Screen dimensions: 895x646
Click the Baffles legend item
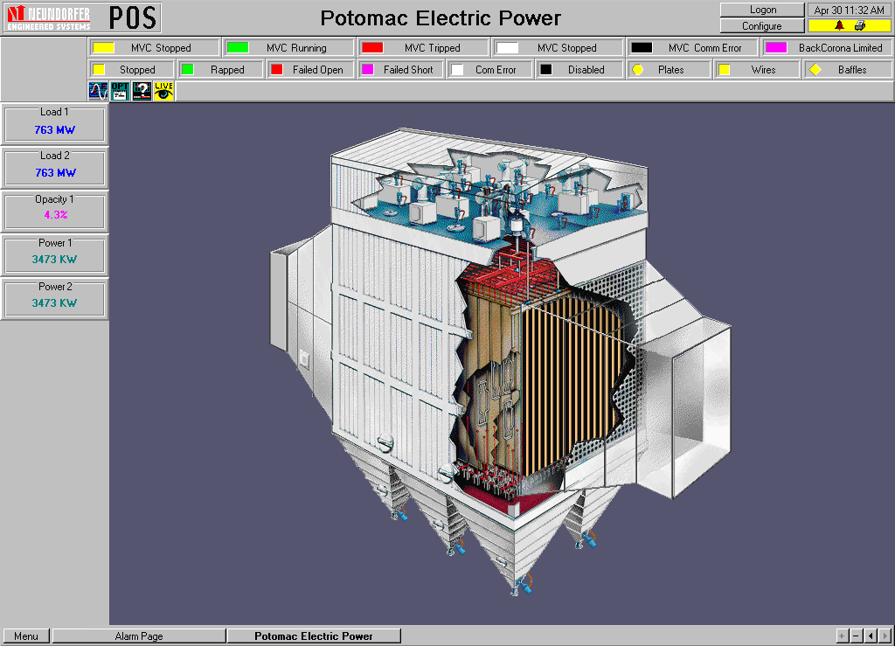(x=848, y=70)
